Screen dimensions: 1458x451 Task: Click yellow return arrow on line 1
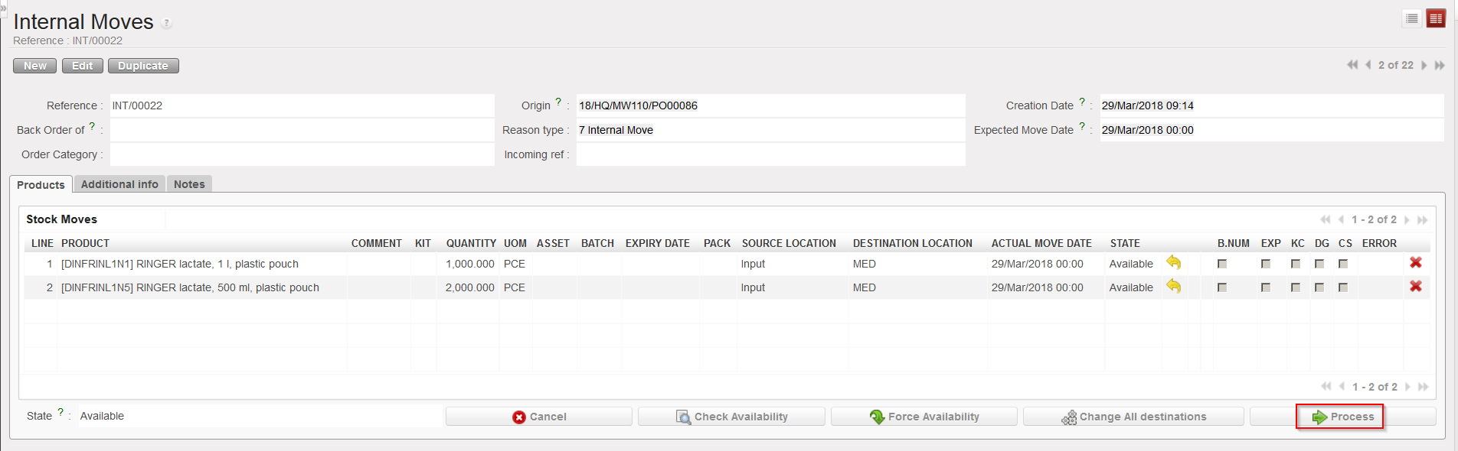pos(1173,263)
